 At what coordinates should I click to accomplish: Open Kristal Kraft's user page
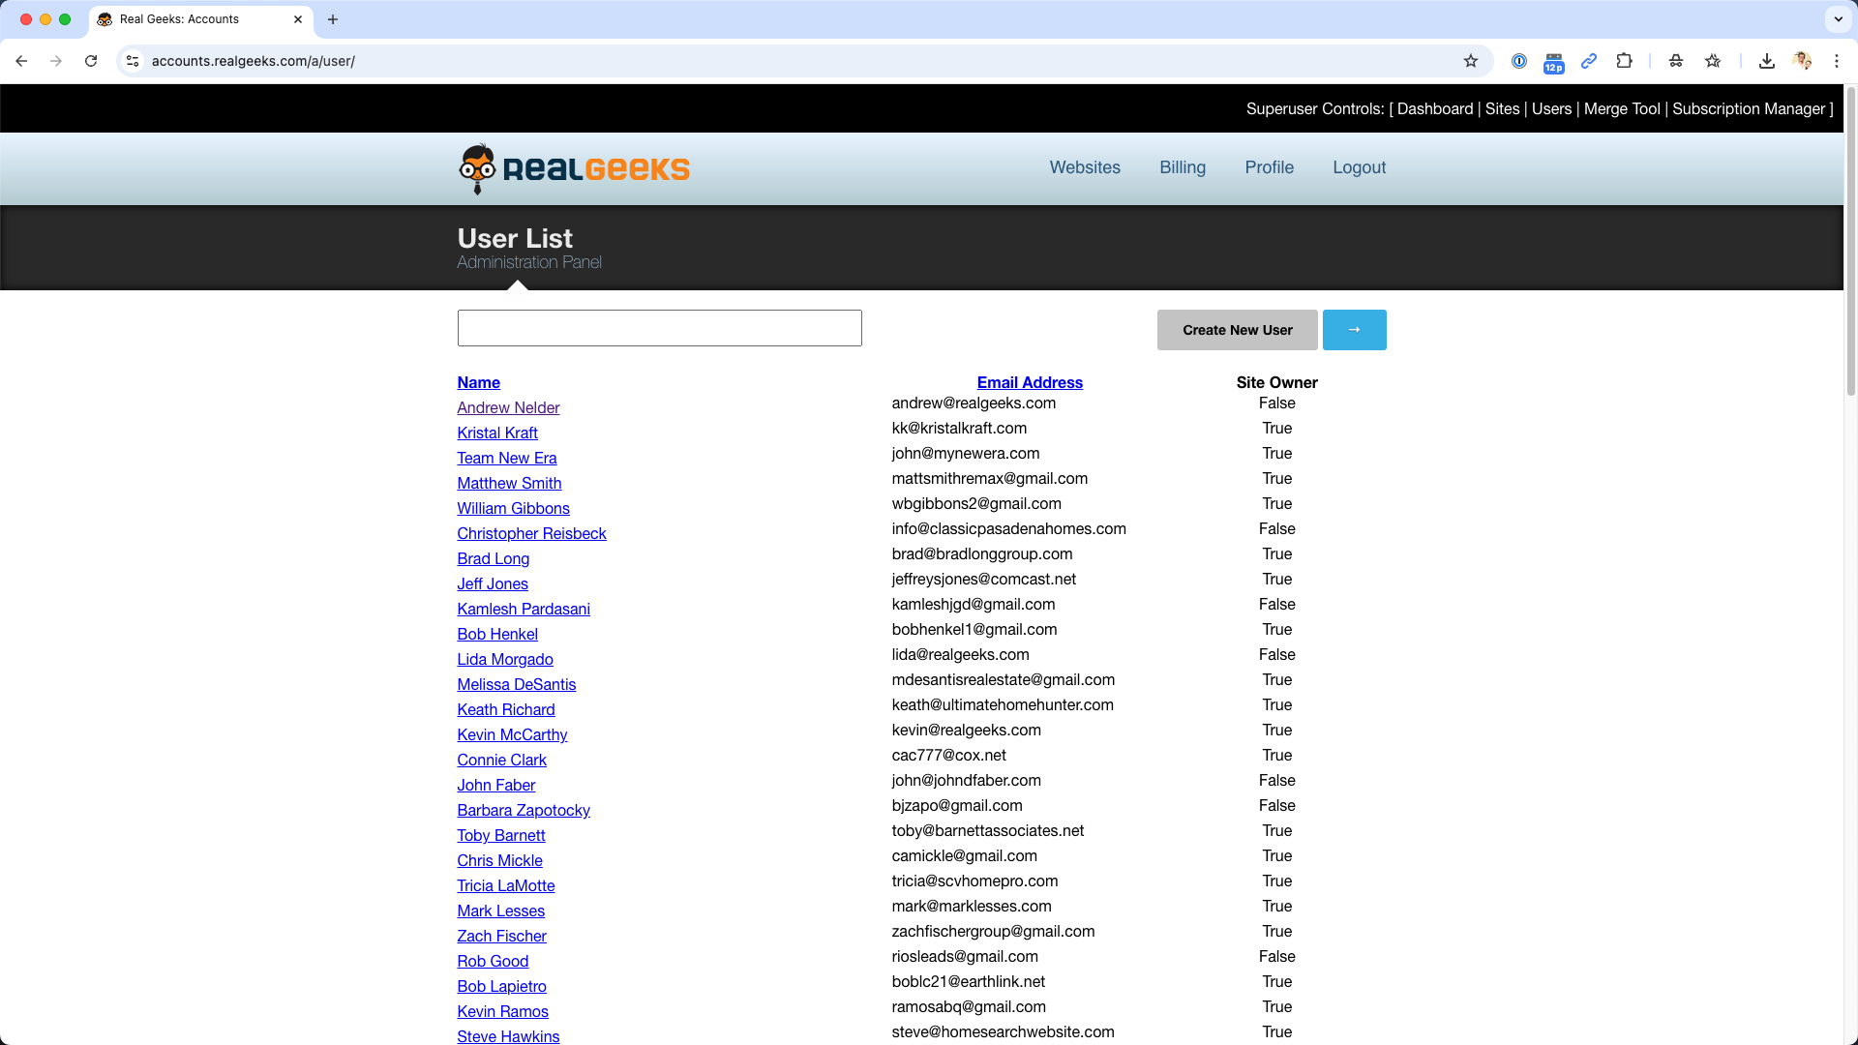[x=497, y=433]
